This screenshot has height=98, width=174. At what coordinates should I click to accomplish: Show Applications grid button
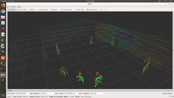pyautogui.click(x=3, y=95)
